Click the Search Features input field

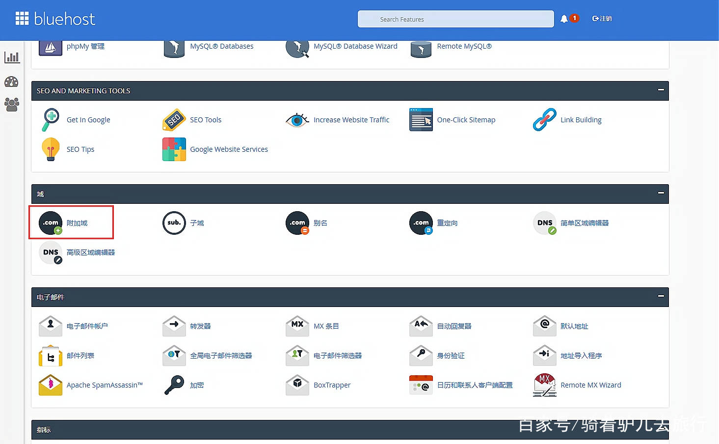pos(456,19)
